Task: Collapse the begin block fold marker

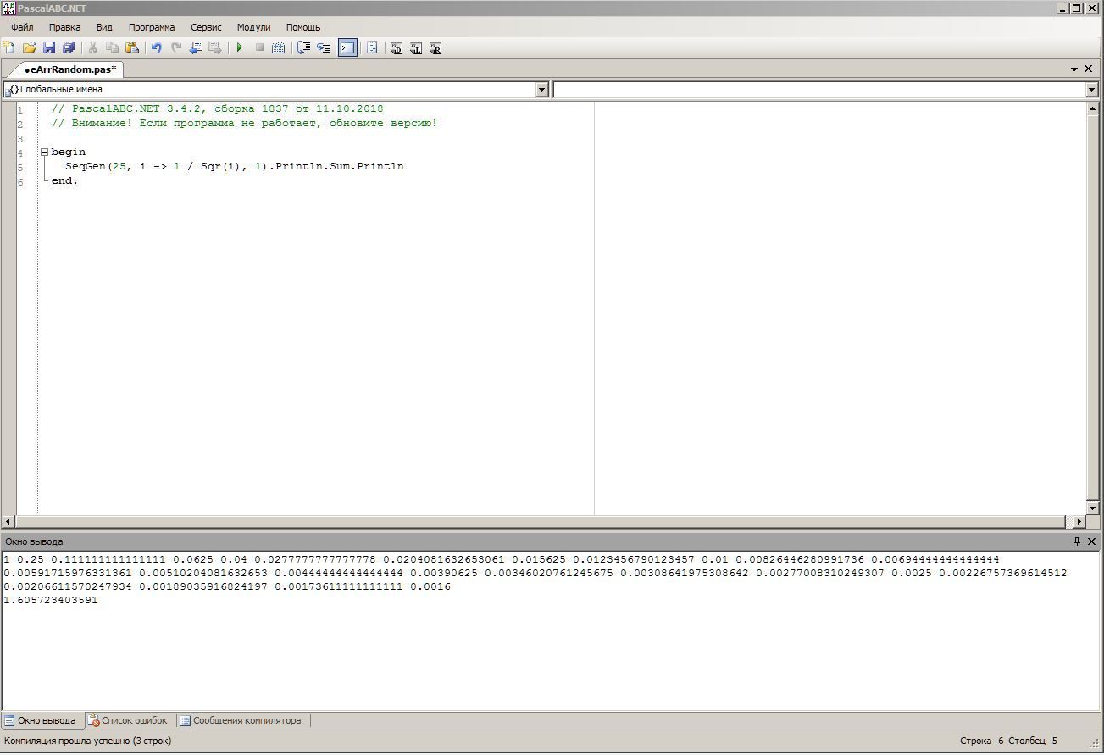Action: point(45,153)
